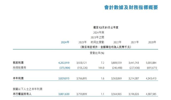Click the value 3,920,121
171x100 pixels.
81,63
